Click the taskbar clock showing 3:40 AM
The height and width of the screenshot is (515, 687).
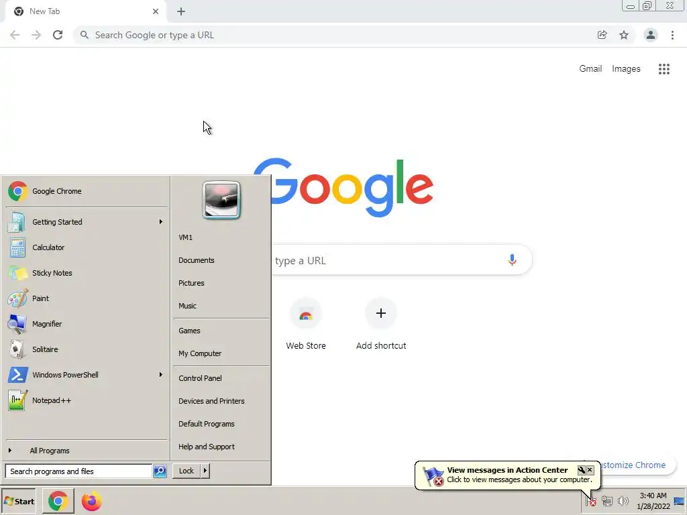tap(653, 501)
